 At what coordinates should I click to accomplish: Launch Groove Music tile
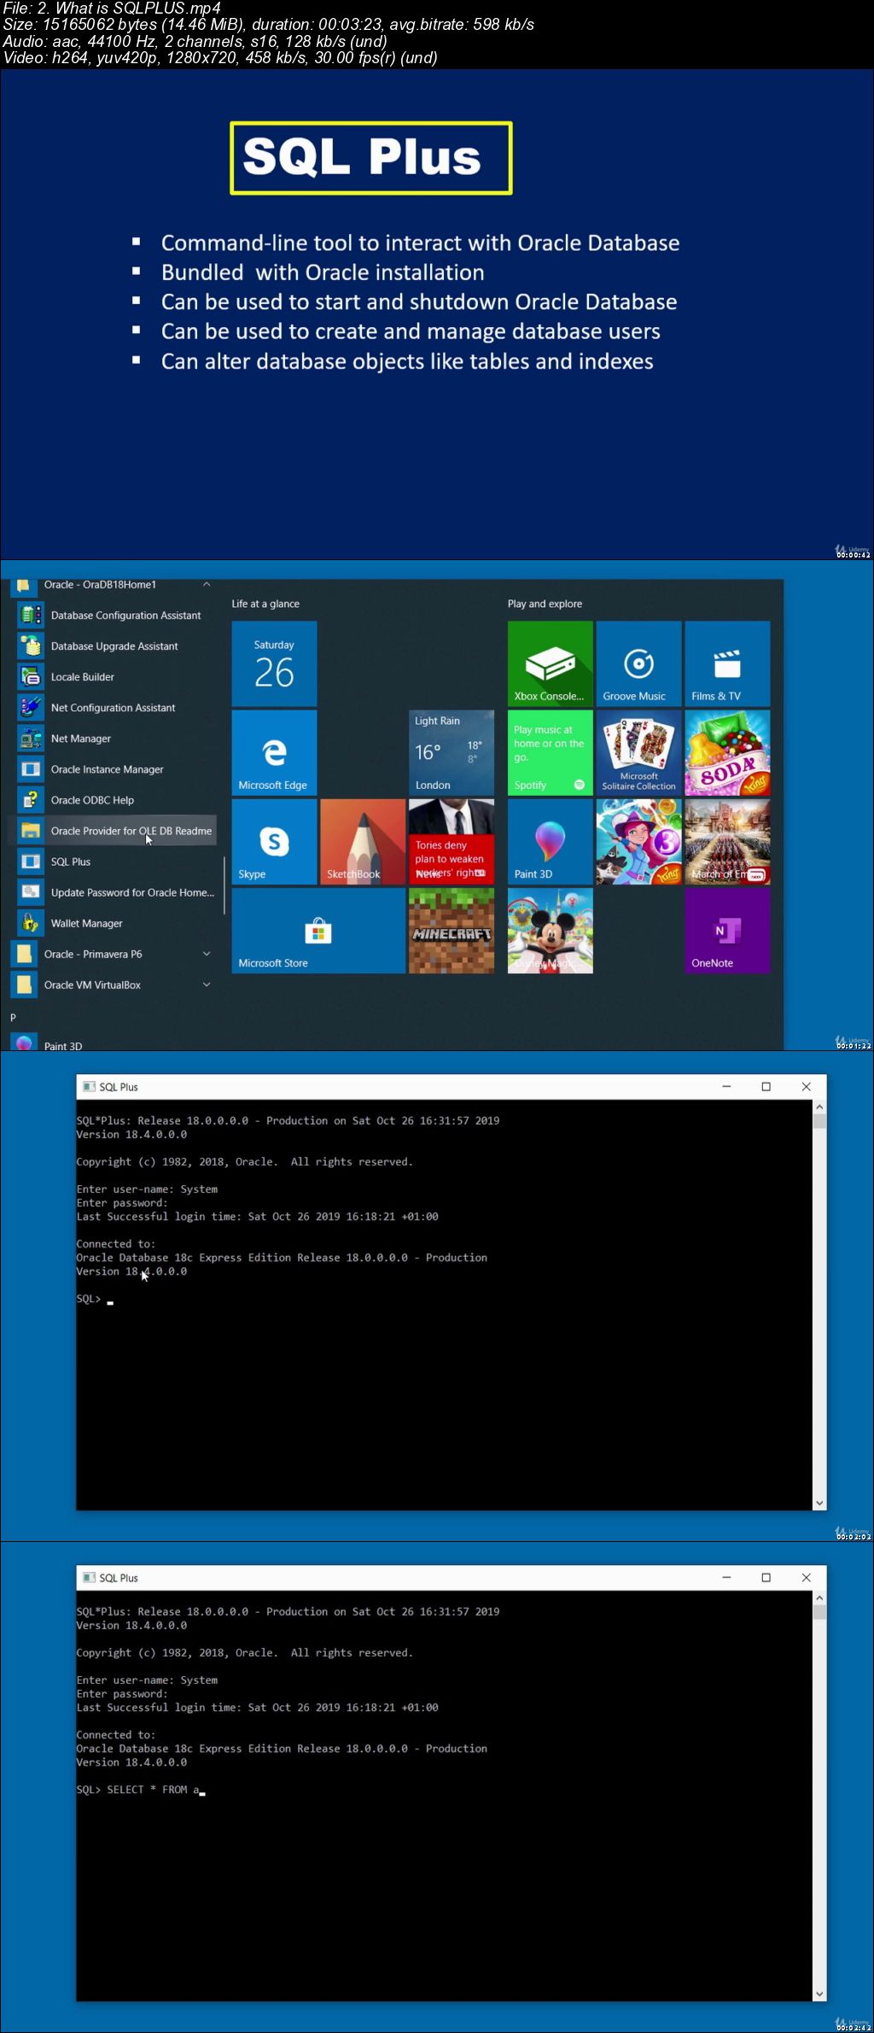638,663
